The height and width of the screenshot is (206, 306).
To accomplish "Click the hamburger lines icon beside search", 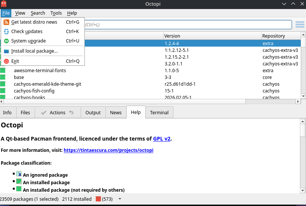I will click(x=300, y=24).
